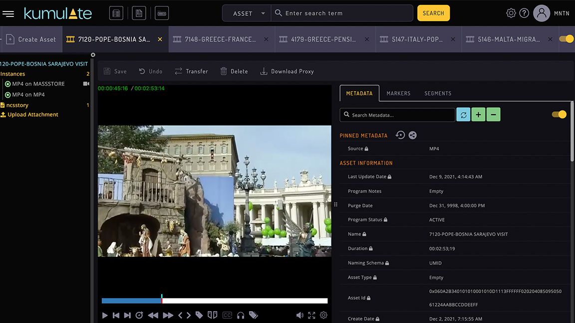Open the ASSET search type dropdown
This screenshot has width=575, height=323.
(246, 13)
